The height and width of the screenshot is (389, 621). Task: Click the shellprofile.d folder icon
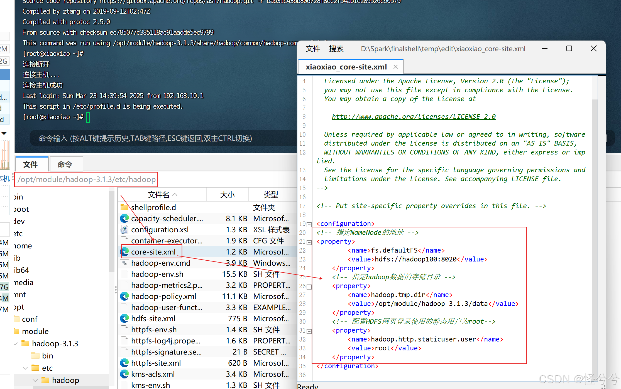pos(124,207)
